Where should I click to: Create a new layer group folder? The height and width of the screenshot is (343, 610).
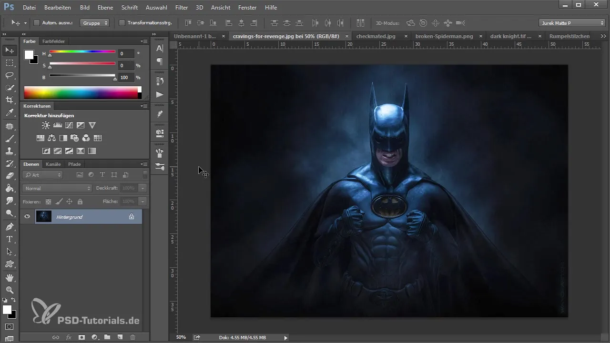tap(107, 337)
